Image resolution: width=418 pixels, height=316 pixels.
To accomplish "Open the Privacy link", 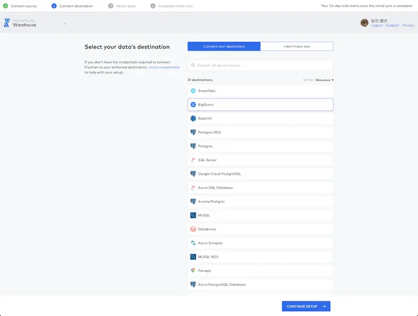I will click(x=408, y=25).
